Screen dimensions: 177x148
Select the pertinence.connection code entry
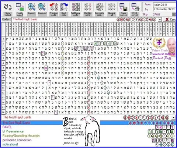click(x=17, y=140)
